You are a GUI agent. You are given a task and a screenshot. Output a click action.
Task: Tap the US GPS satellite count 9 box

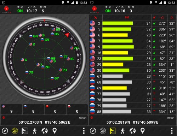(11, 109)
